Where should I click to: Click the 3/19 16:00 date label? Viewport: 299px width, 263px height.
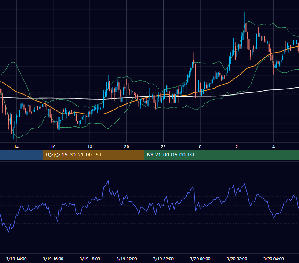53,259
